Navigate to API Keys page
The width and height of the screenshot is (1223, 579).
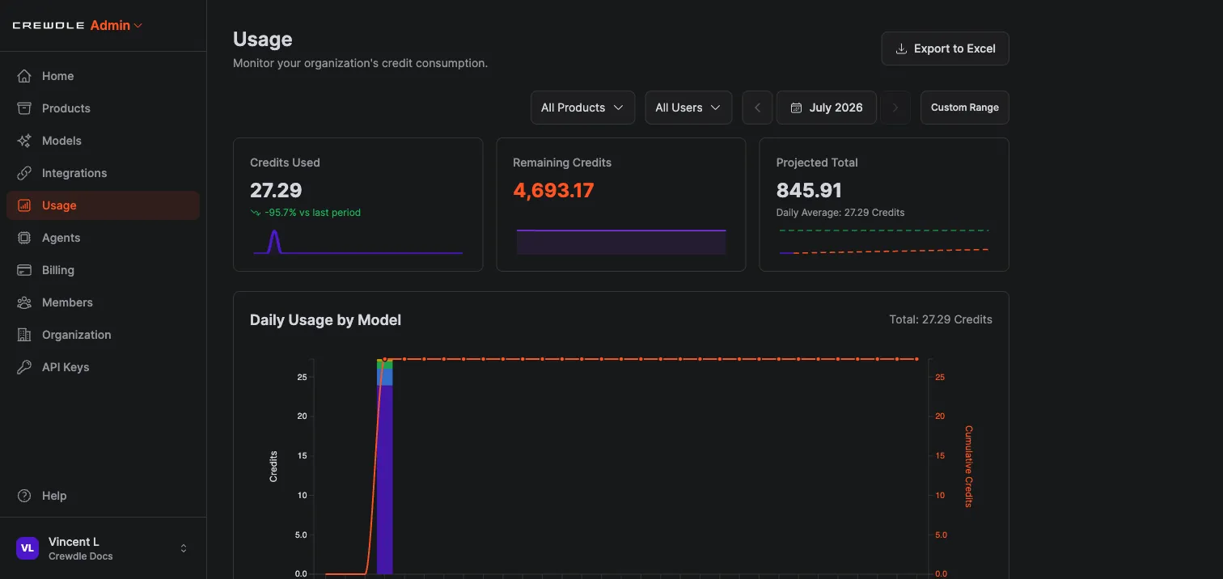point(103,367)
